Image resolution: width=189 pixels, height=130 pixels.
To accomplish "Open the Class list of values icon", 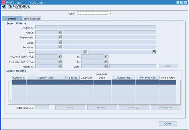I will [x=60, y=42].
